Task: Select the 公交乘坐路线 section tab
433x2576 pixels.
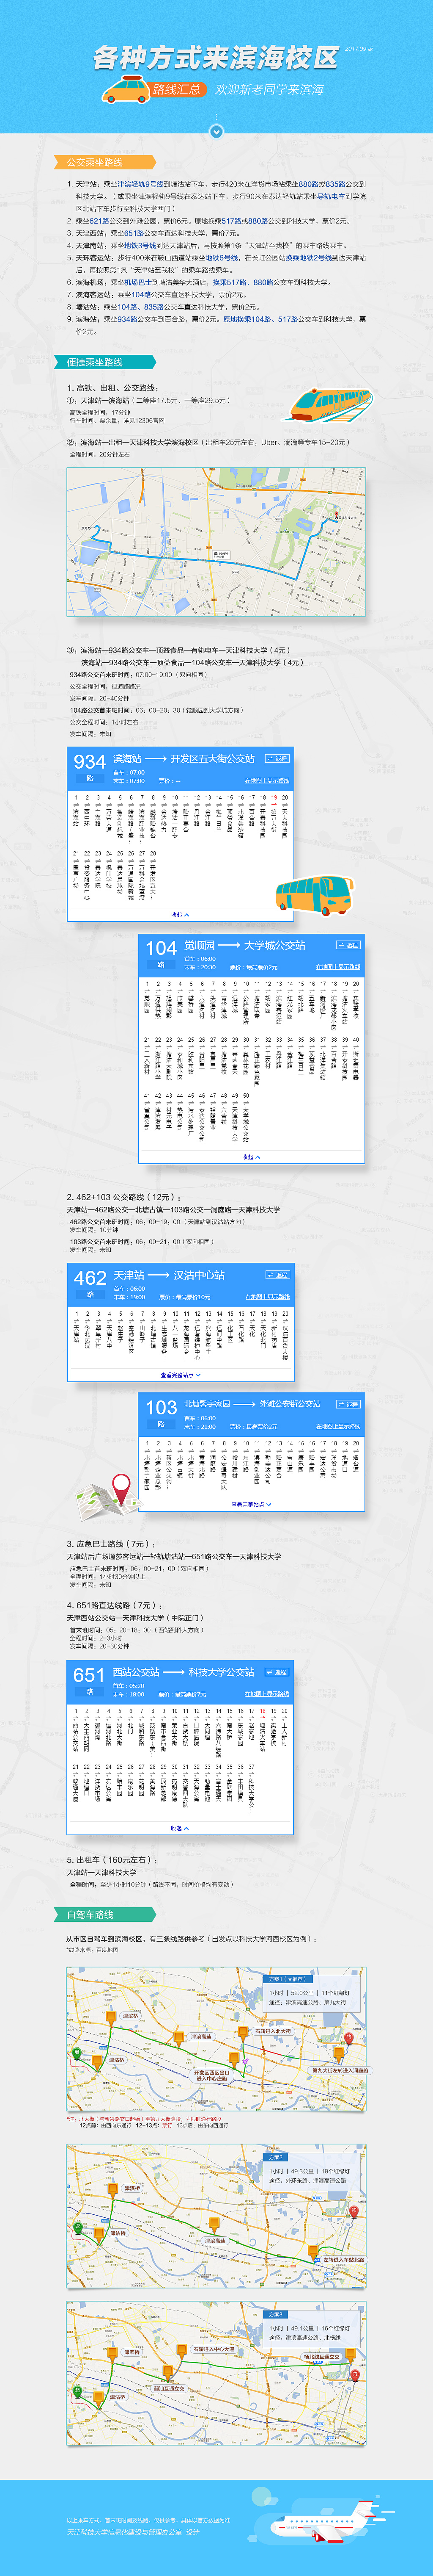Action: coord(100,162)
